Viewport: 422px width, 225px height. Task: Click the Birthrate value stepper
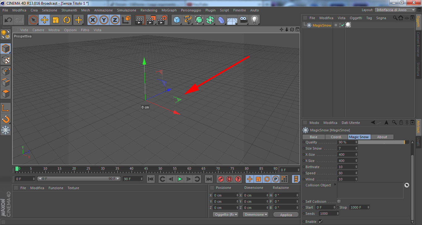coord(356,167)
